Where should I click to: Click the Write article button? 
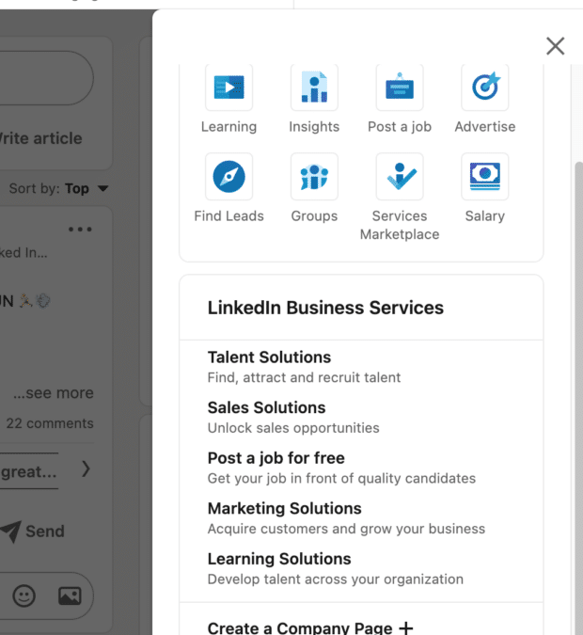[40, 138]
